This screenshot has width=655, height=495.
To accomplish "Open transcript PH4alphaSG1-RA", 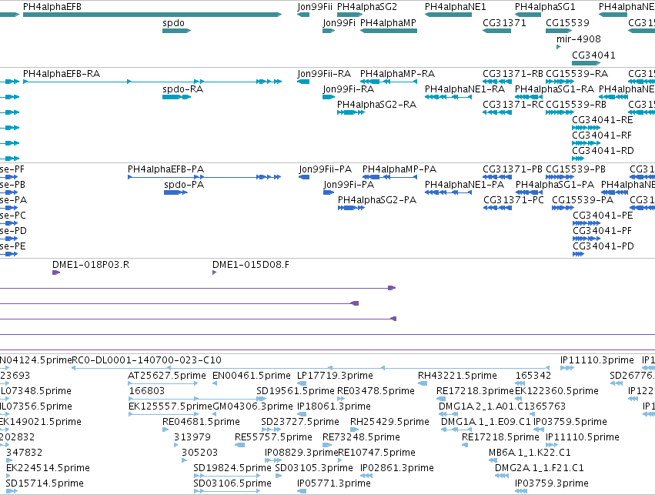I will (529, 97).
